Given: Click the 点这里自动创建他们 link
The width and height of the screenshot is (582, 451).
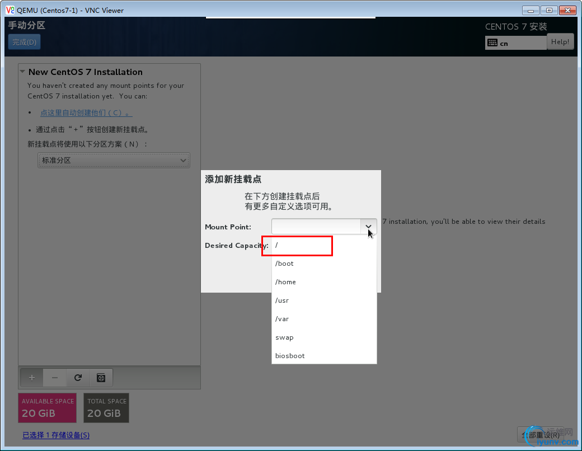Looking at the screenshot, I should 86,112.
